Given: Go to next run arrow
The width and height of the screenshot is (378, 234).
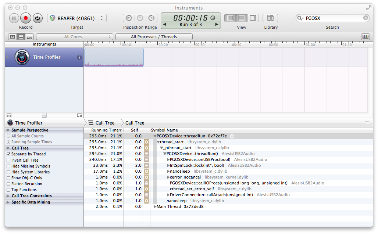Looking at the screenshot, I should point(217,25).
